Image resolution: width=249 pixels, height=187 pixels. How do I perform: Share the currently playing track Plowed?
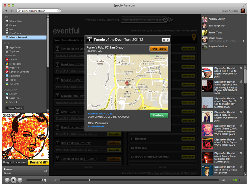45,171
